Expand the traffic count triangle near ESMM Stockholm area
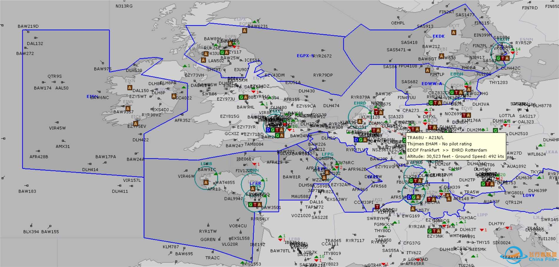Image resolution: width=559 pixels, height=267 pixels. point(513,49)
